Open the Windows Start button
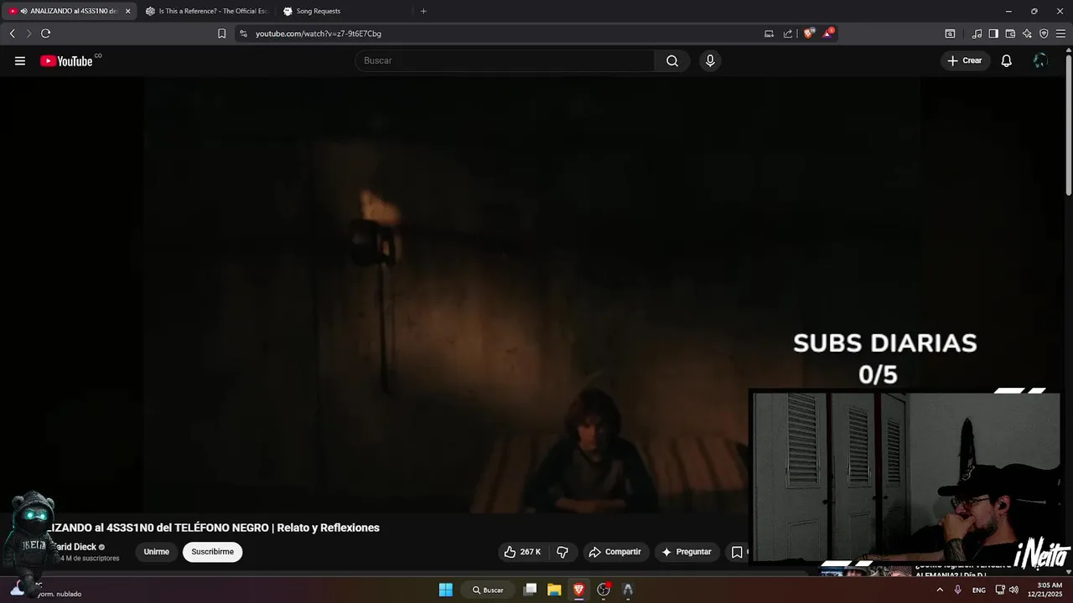1073x603 pixels. pyautogui.click(x=446, y=590)
